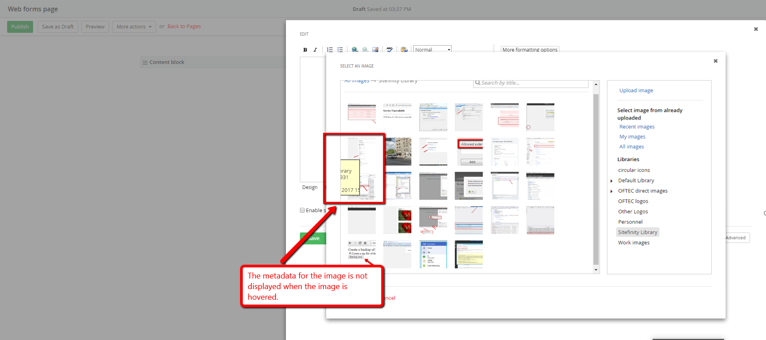Open the insert hyperlink tool
Image resolution: width=766 pixels, height=340 pixels.
click(x=355, y=50)
